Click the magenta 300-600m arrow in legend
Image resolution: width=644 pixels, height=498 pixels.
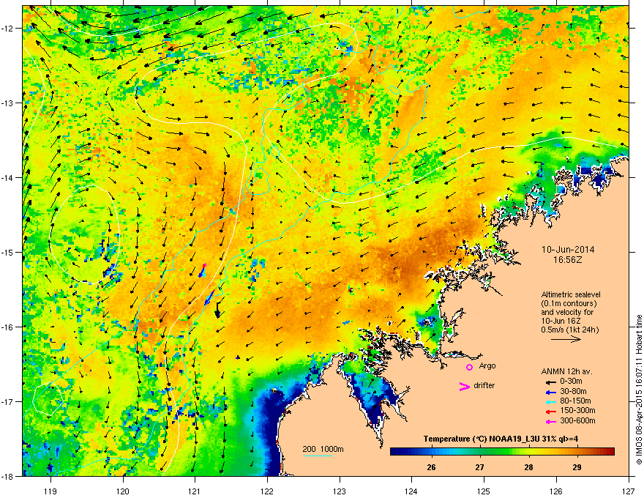click(x=550, y=421)
